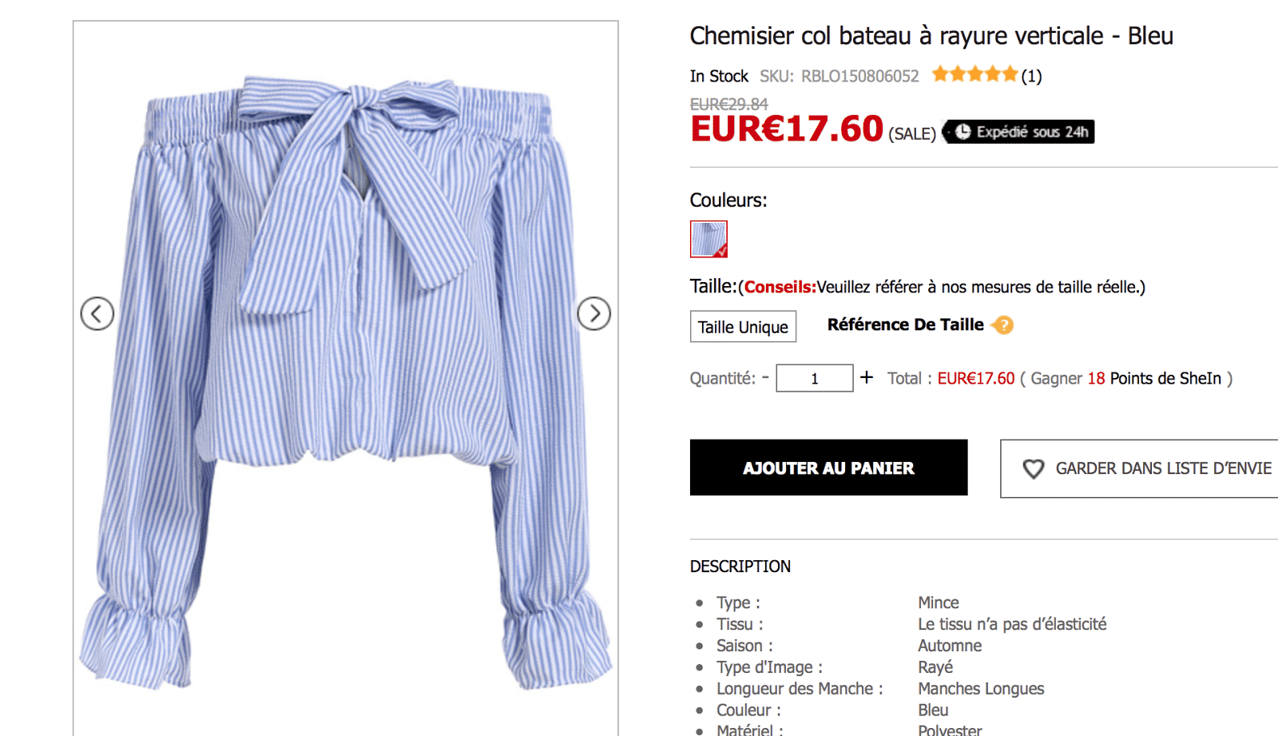The width and height of the screenshot is (1278, 736).
Task: Click the red Conseils tip label
Action: pyautogui.click(x=780, y=287)
